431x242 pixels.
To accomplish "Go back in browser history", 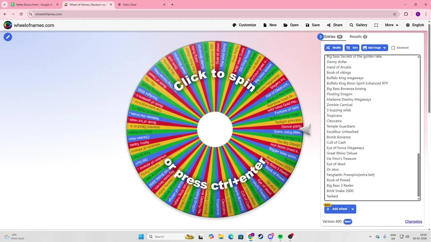I will (x=5, y=14).
